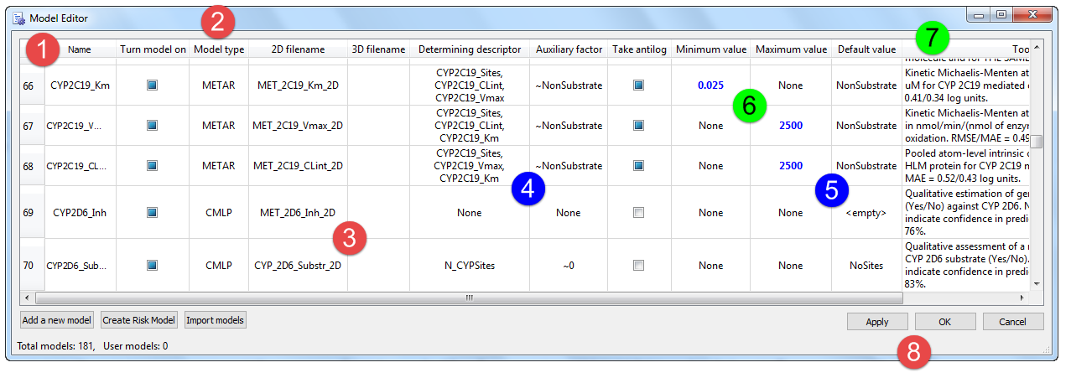Click the MET_2D6_Inh_2D filename cell
1071x378 pixels.
(x=298, y=212)
